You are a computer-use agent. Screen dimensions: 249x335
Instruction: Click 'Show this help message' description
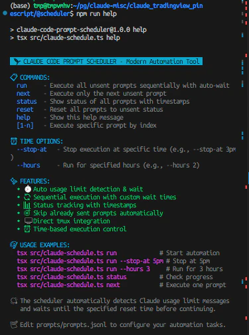86,118
